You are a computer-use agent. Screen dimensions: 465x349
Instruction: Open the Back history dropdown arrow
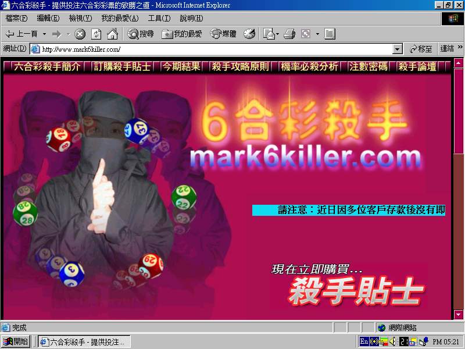[44, 34]
